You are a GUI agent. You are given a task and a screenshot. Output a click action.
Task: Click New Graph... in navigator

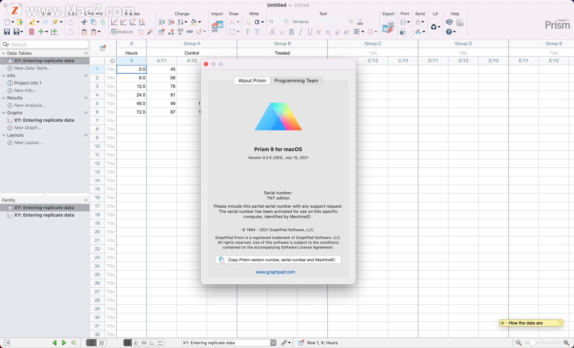coord(27,128)
